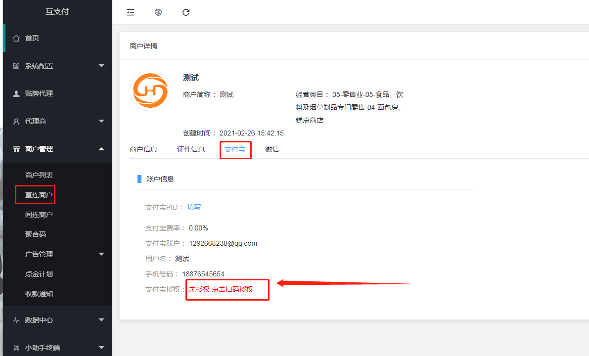Switch to the 商户信息 tab

pyautogui.click(x=143, y=149)
